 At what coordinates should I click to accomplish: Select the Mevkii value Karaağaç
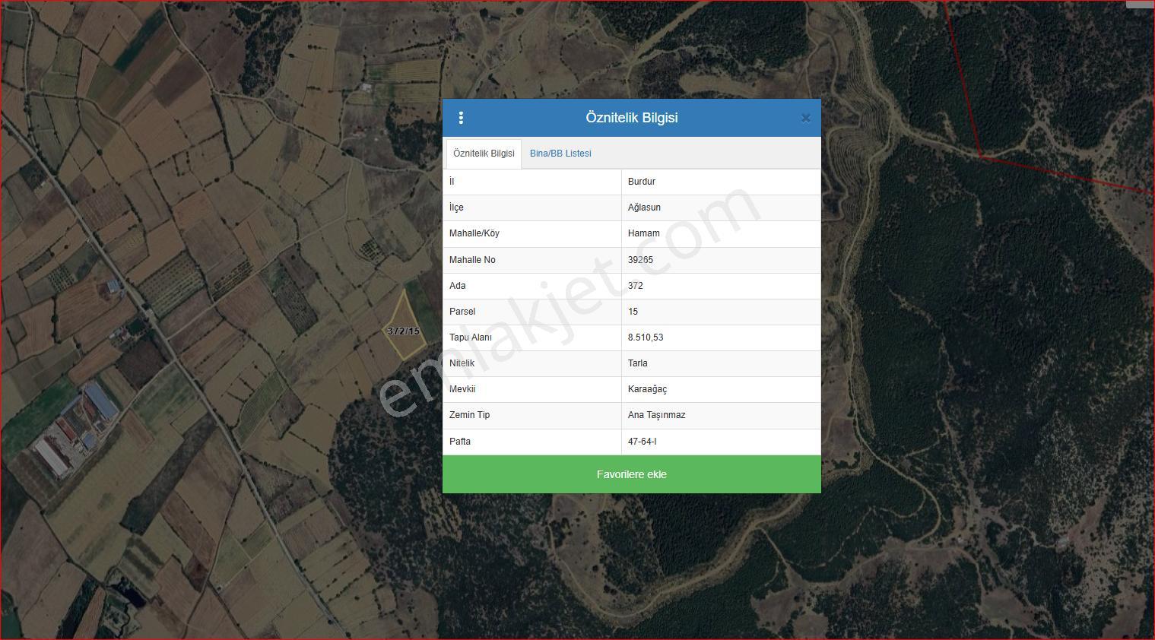647,389
